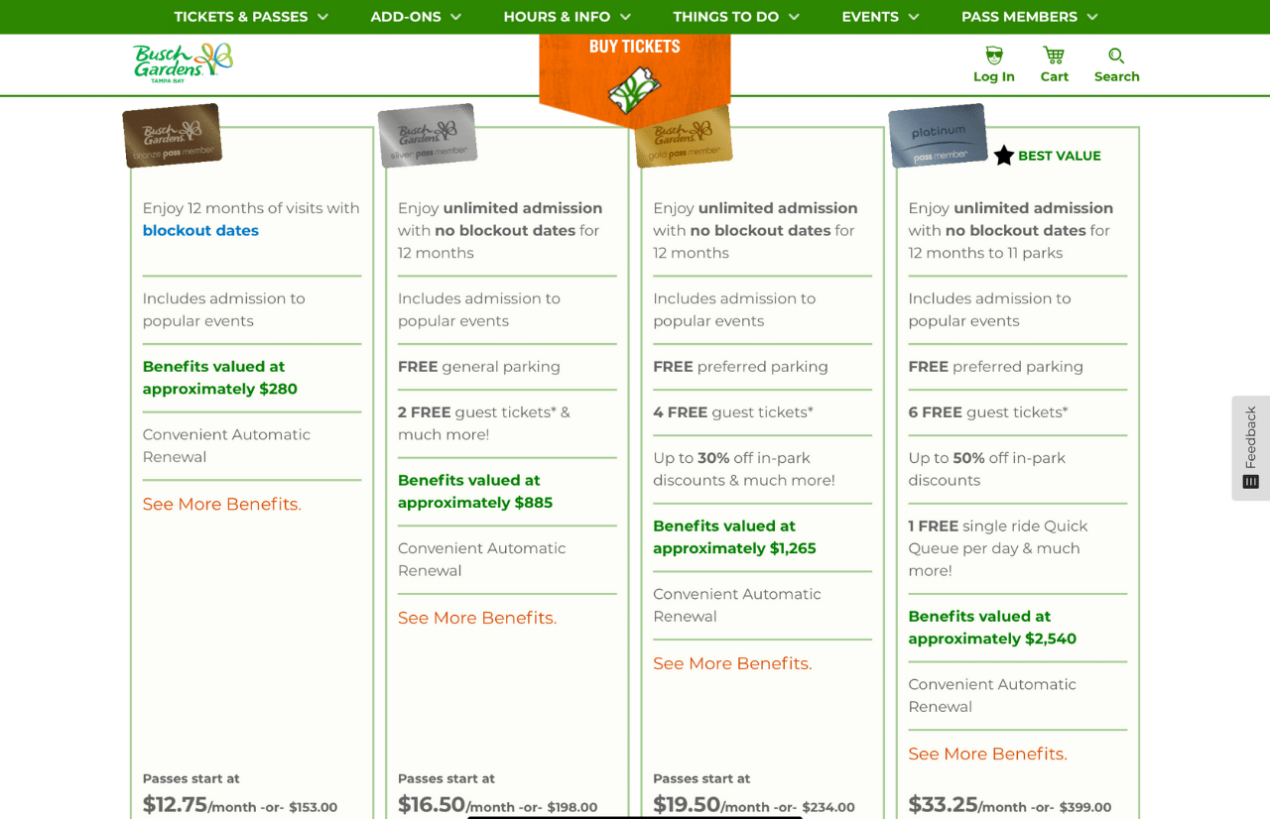This screenshot has width=1270, height=819.
Task: Open See More Benefits for silver pass
Action: [x=477, y=618]
